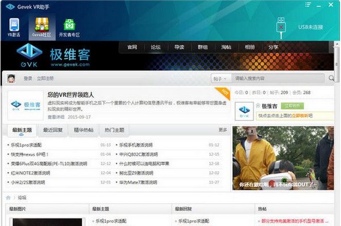The width and height of the screenshot is (341, 226).
Task: Click the GVK 极维客 site logo banner
Action: coord(53,55)
